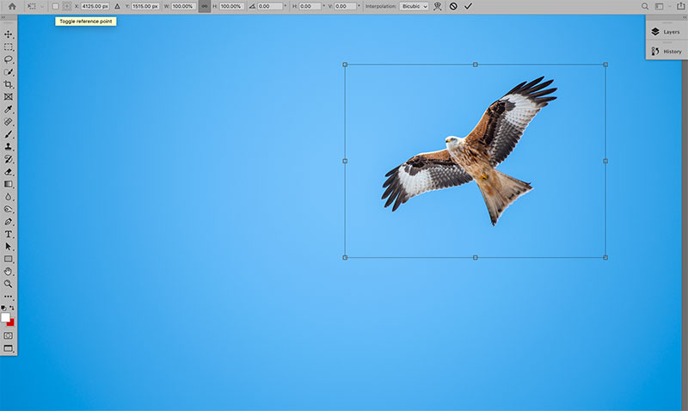Reset default foreground and background colors
This screenshot has width=688, height=411.
coord(3,308)
